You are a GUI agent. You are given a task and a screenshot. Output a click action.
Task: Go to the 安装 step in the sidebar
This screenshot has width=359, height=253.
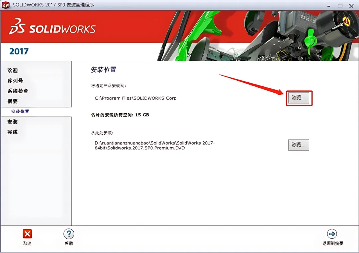13,122
